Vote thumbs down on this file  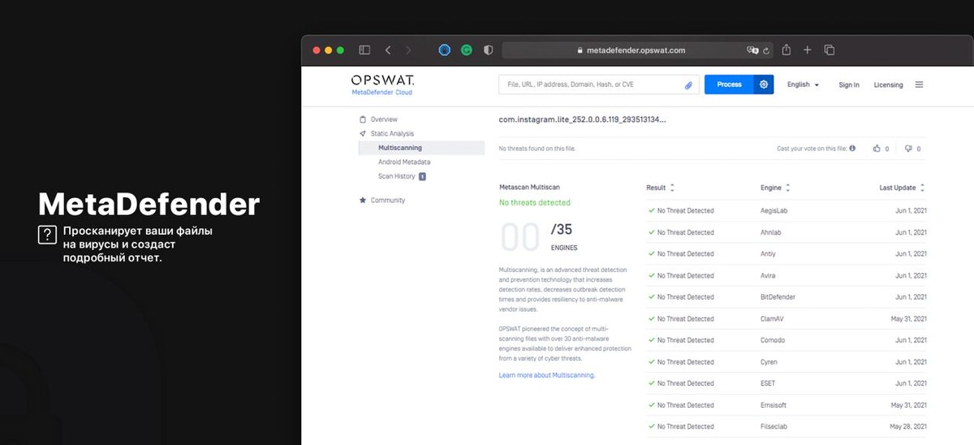[908, 149]
